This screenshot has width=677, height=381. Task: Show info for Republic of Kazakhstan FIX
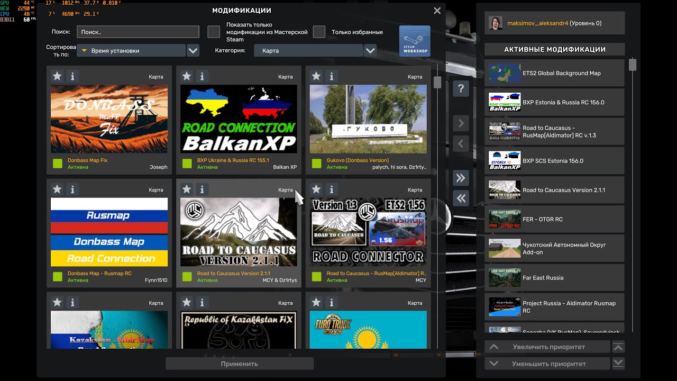pyautogui.click(x=202, y=302)
